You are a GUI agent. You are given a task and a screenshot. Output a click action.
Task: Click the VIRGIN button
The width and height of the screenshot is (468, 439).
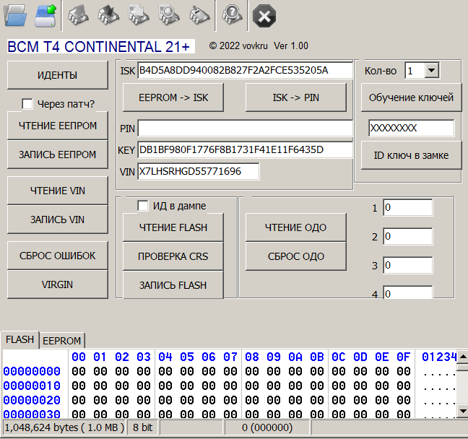click(x=57, y=284)
